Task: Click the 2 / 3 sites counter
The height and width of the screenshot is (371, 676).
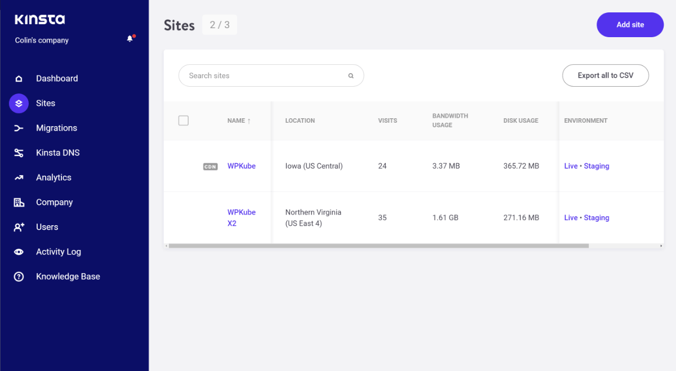Action: coord(220,25)
